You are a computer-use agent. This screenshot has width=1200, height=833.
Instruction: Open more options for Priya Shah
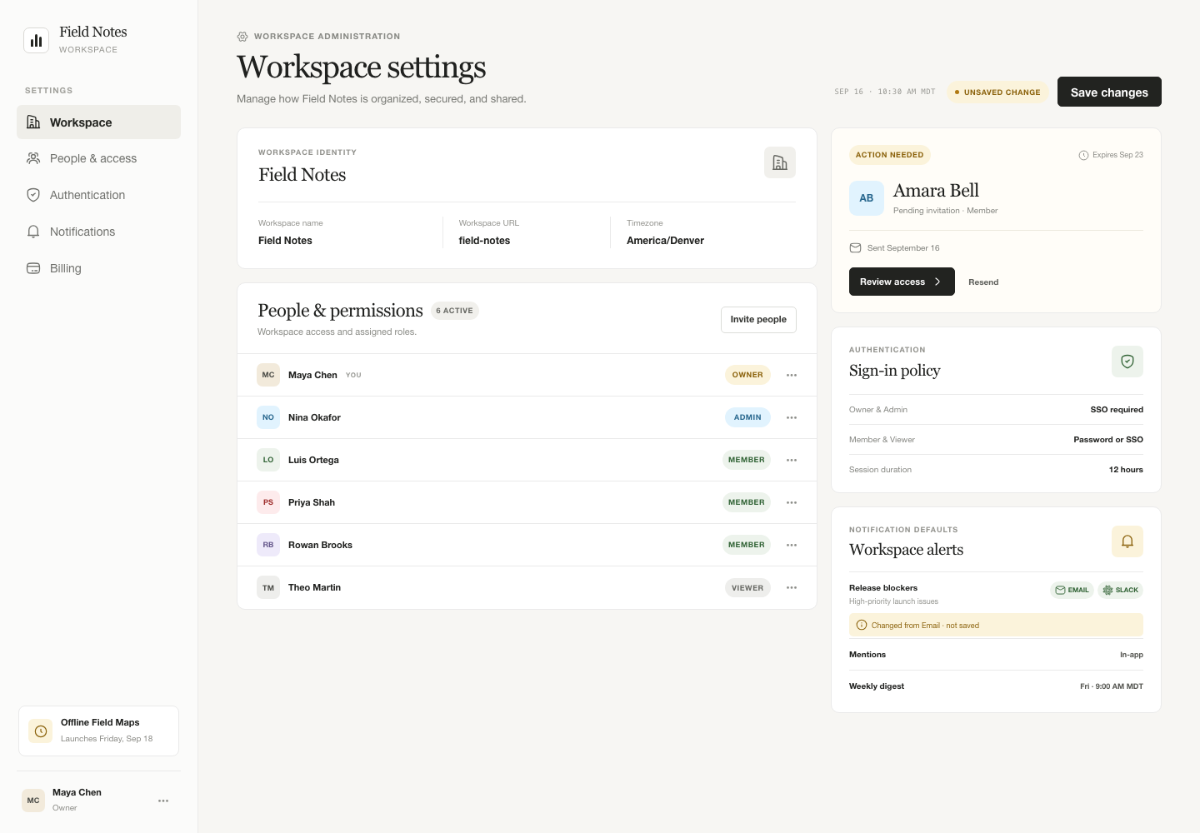point(792,502)
